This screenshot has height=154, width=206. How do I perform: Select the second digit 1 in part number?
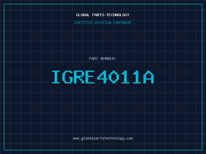pyautogui.click(x=137, y=77)
